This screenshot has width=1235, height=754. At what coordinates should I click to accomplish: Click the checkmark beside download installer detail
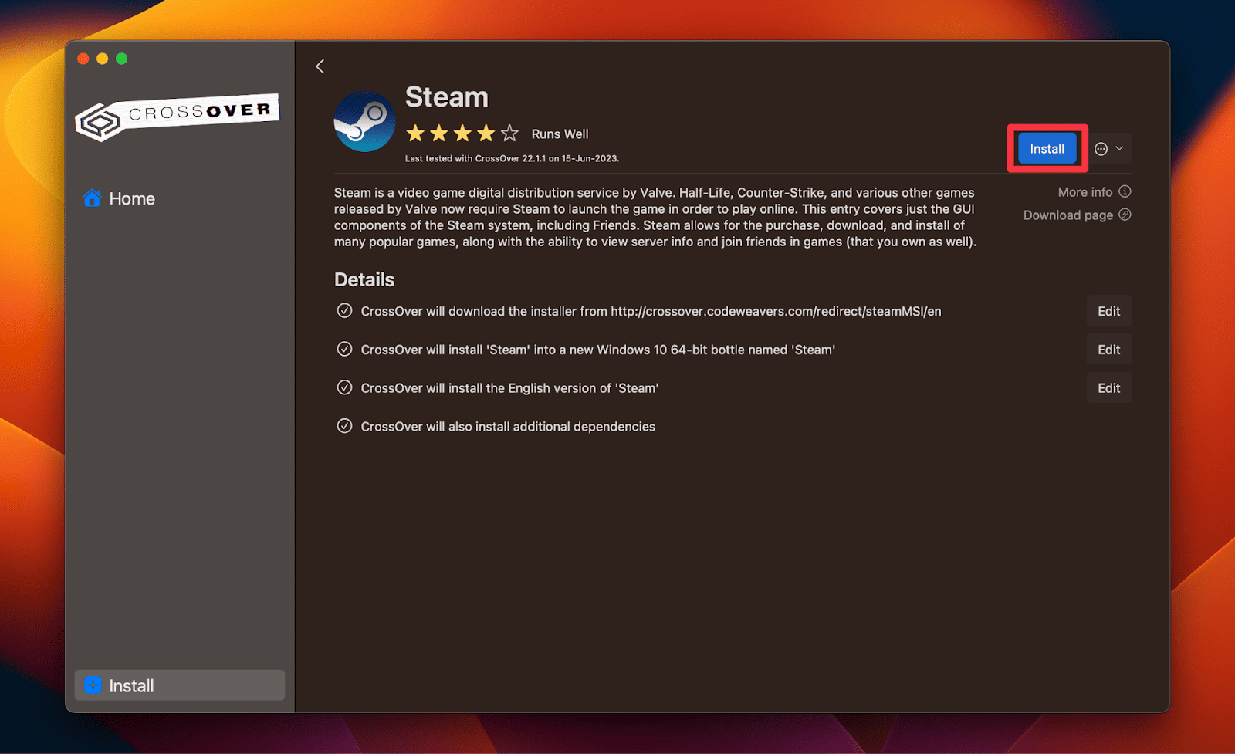[x=344, y=310]
